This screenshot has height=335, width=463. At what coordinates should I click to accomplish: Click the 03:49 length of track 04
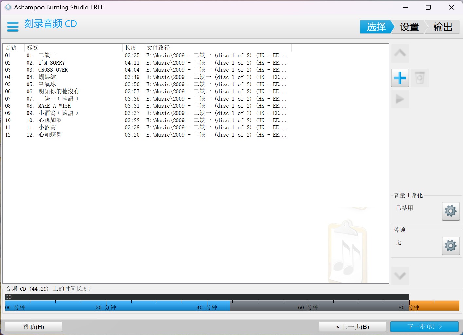coord(132,77)
